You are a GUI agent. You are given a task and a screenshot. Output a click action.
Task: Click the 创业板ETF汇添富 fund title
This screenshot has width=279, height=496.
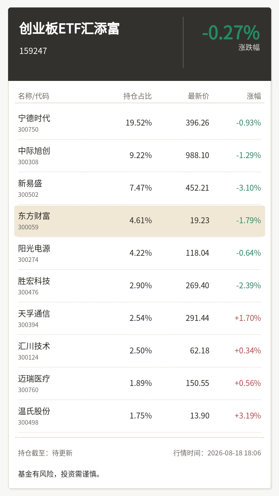[x=69, y=29]
